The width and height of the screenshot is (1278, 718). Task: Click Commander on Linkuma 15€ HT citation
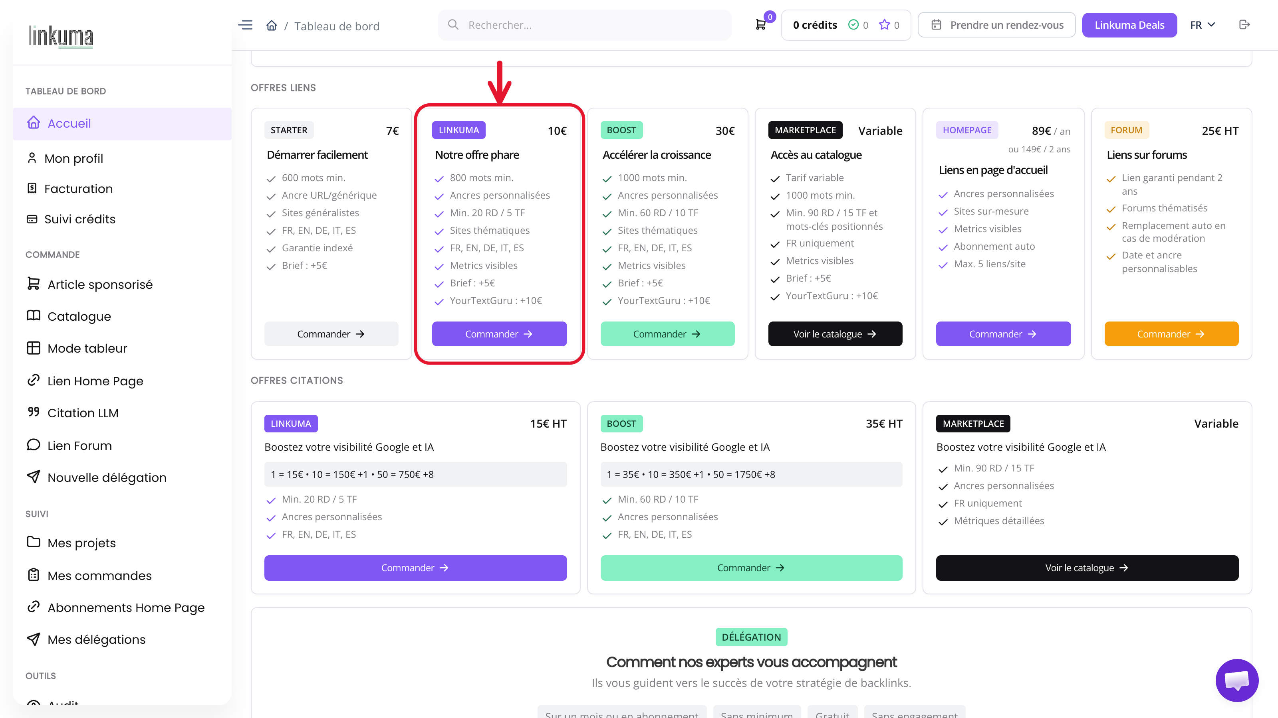416,568
